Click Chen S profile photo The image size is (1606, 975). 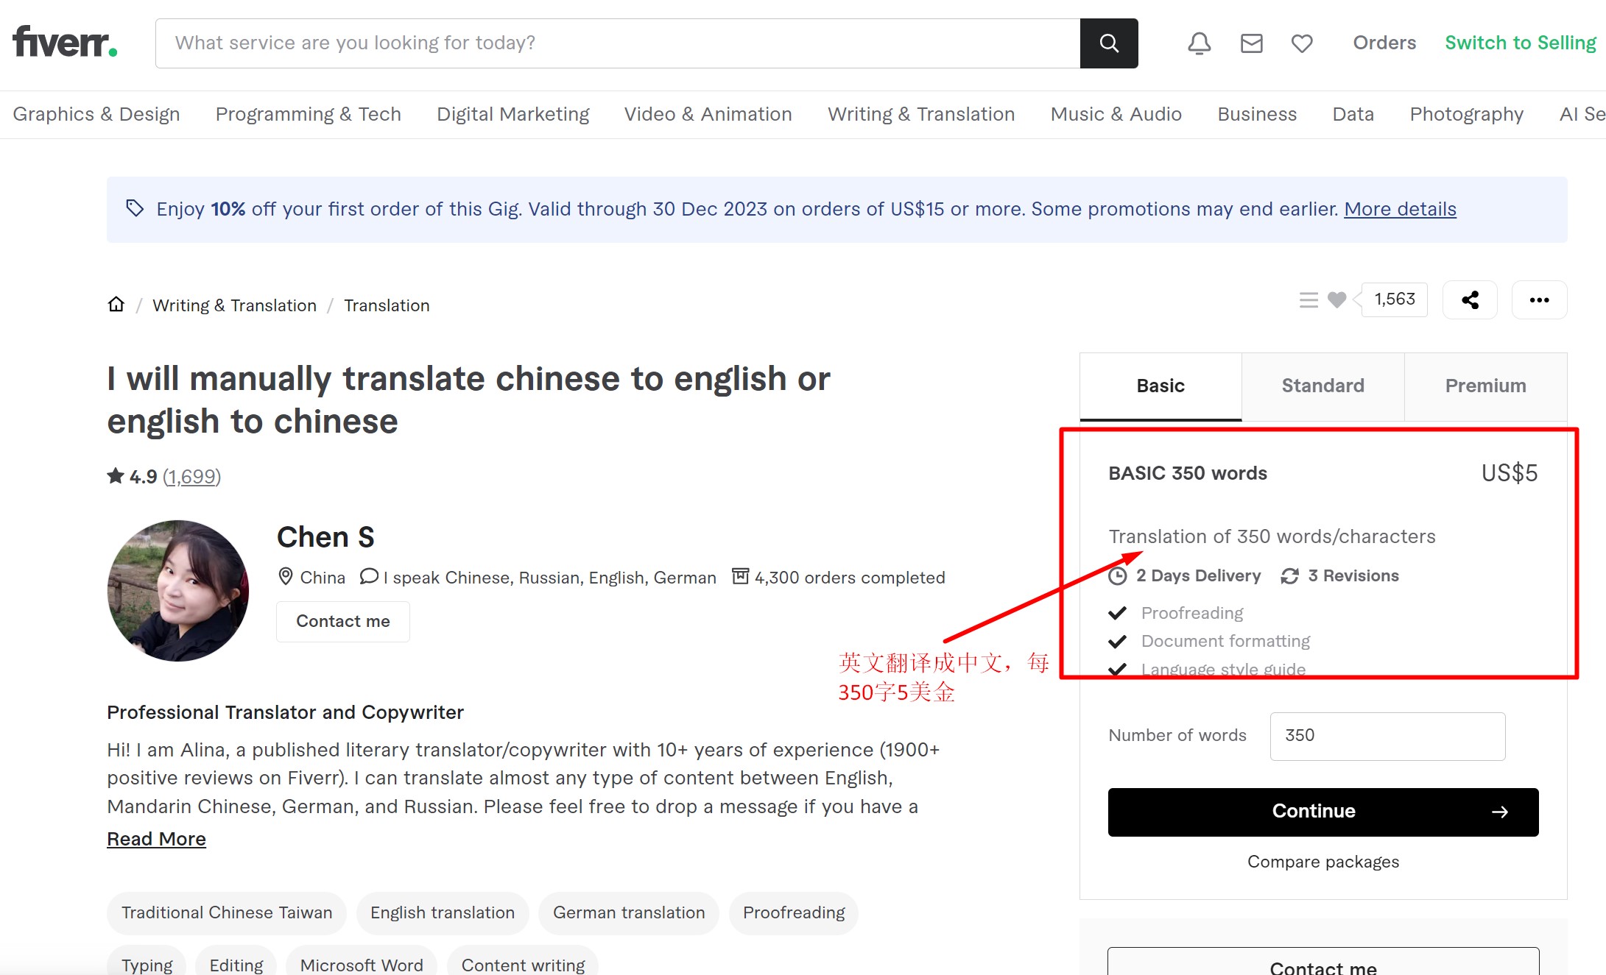[x=178, y=590]
